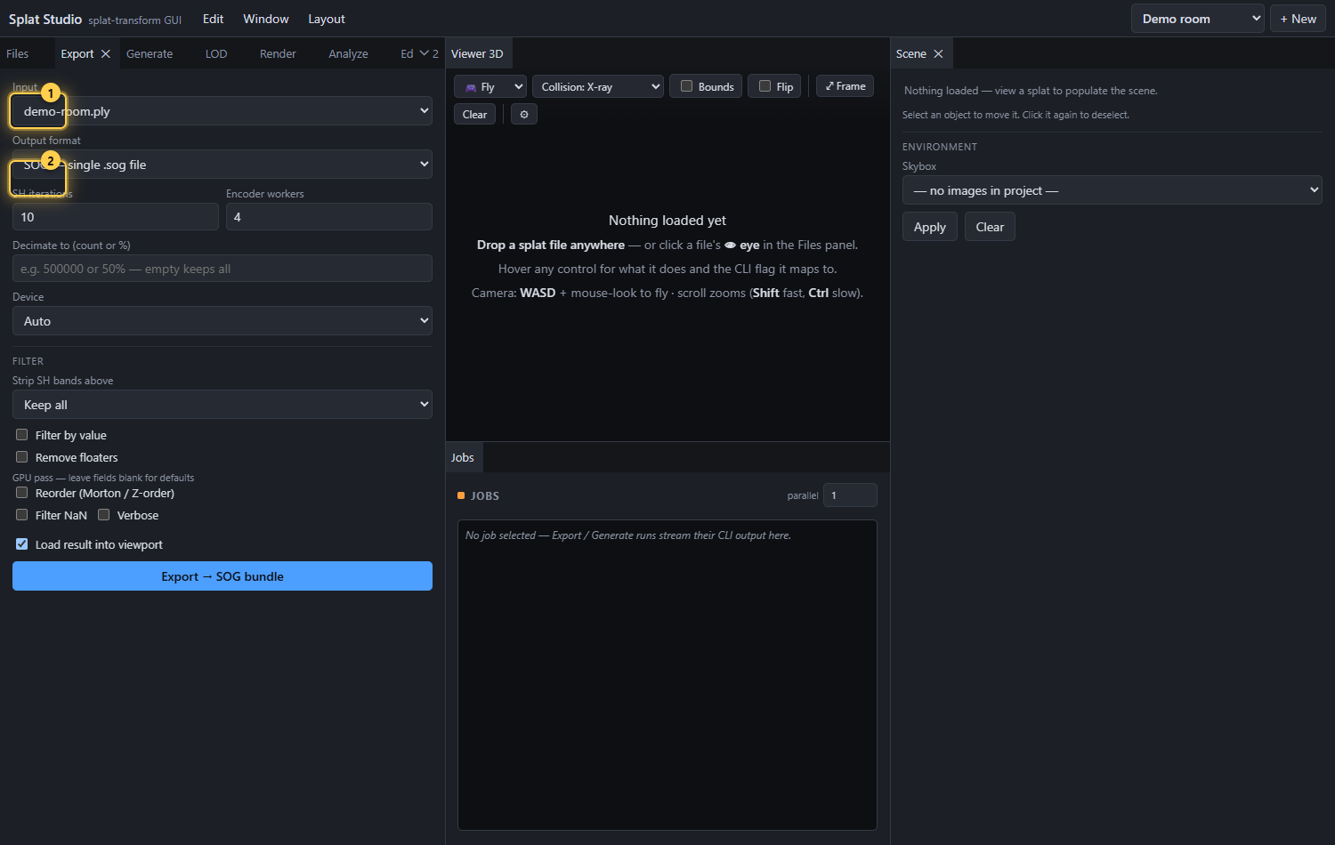Close the Export tab with its X
This screenshot has width=1335, height=845.
pos(106,54)
